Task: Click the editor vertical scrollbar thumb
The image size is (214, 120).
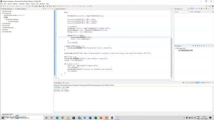Action: [x=172, y=57]
